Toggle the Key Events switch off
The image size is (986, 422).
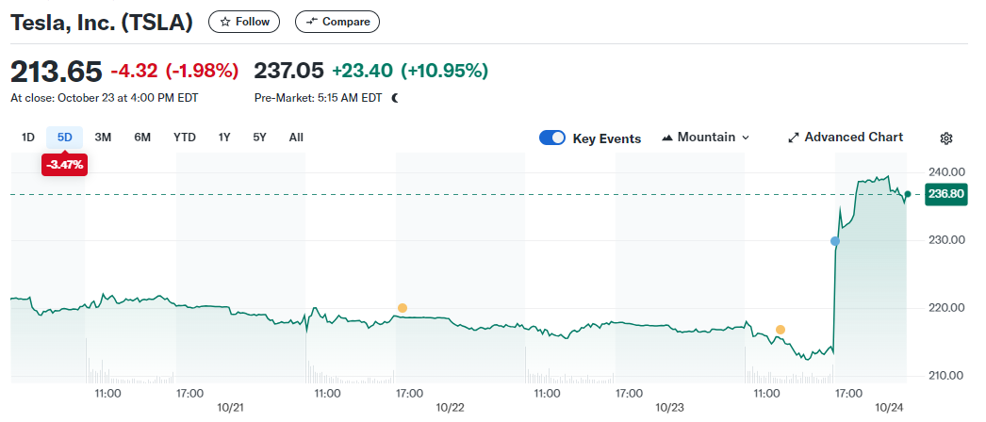pos(552,138)
